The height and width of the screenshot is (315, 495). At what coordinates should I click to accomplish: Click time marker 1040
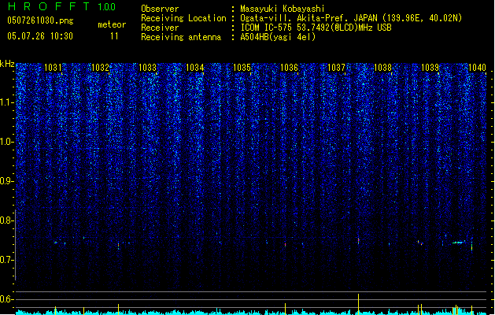pos(477,68)
